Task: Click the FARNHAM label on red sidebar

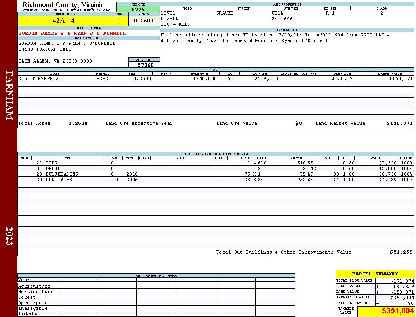Action: click(x=9, y=95)
